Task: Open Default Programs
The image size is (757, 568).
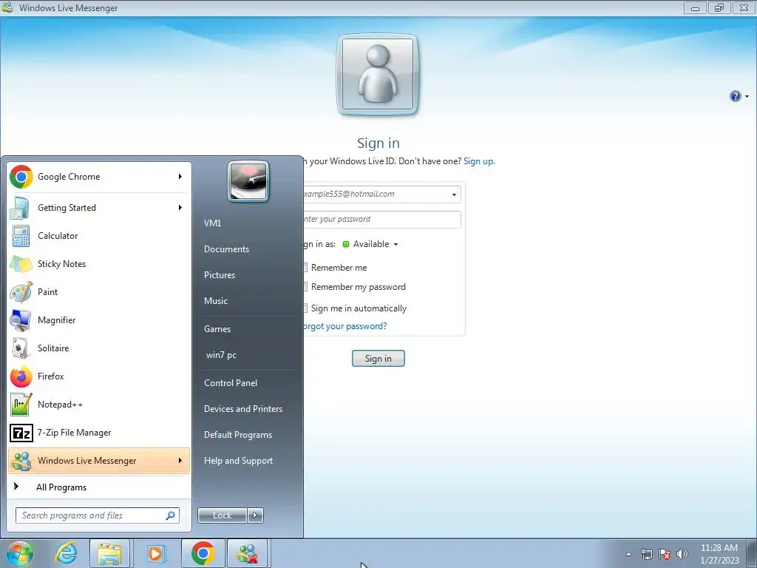Action: tap(237, 435)
